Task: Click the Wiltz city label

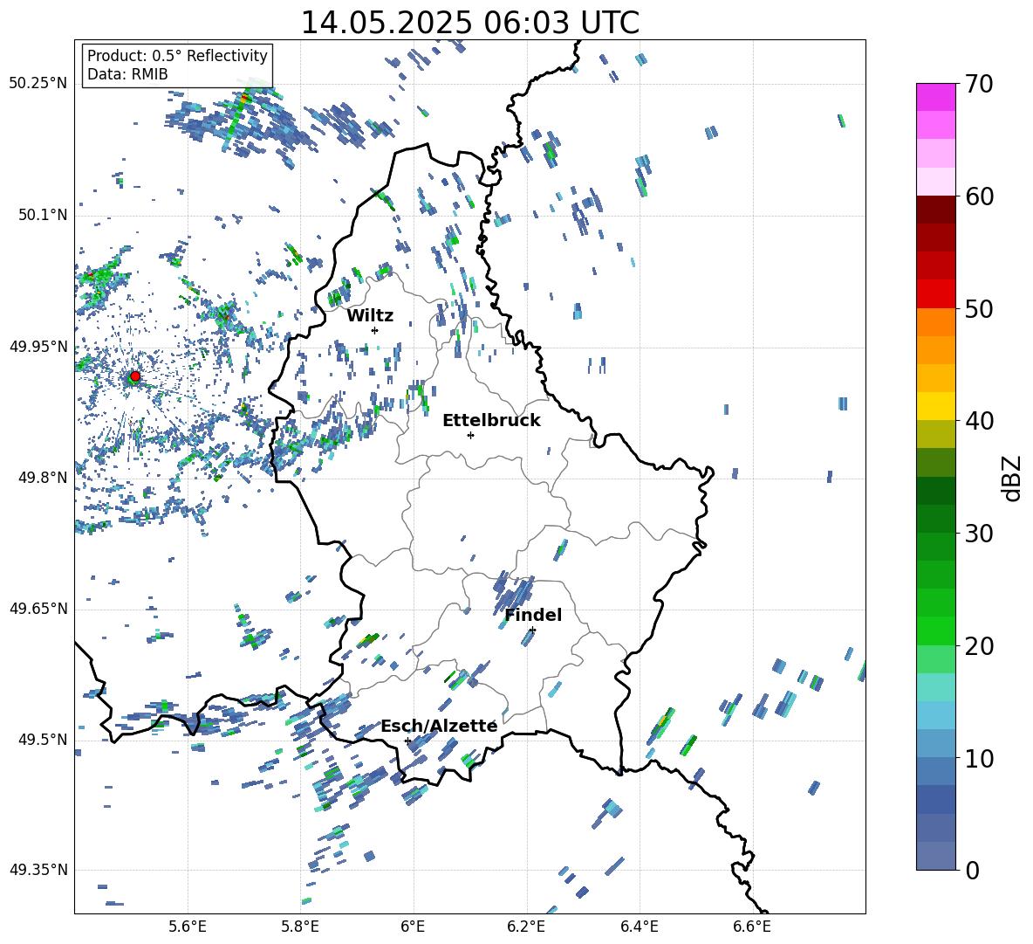Action: click(370, 316)
